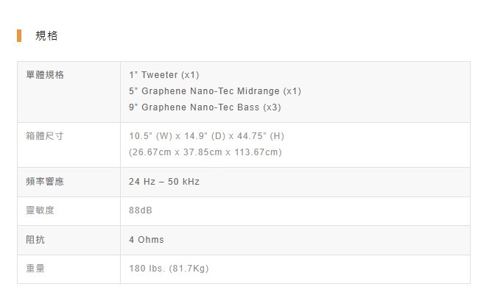Click the 重量 row label
The image size is (481, 298).
35,269
